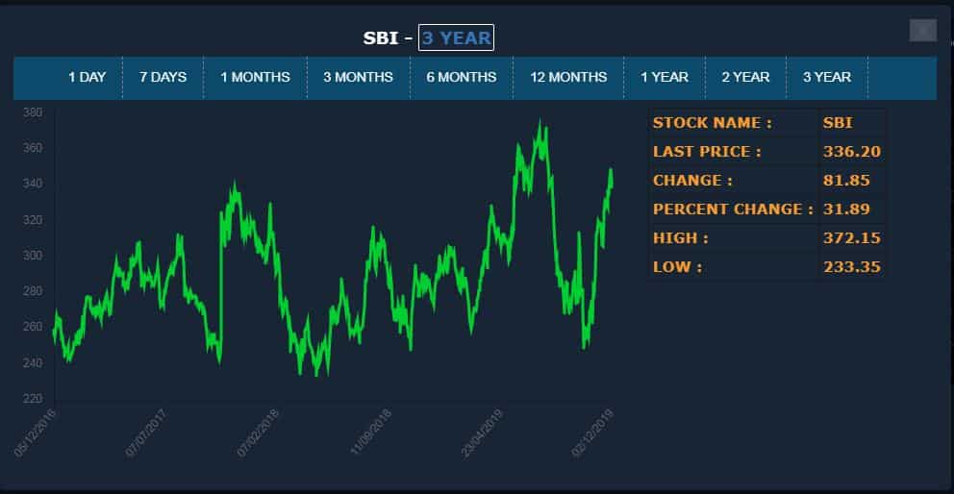Click the 3 YEAR tab in the range bar
Viewport: 954px width, 494px height.
coord(827,77)
